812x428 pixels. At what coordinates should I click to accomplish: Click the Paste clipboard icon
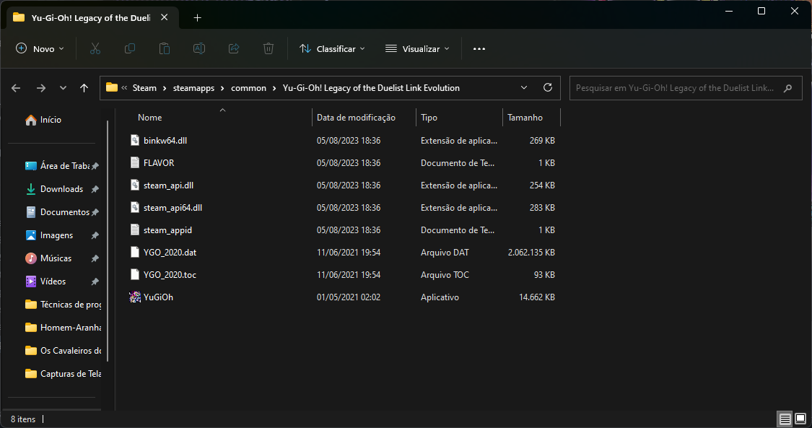pos(164,48)
